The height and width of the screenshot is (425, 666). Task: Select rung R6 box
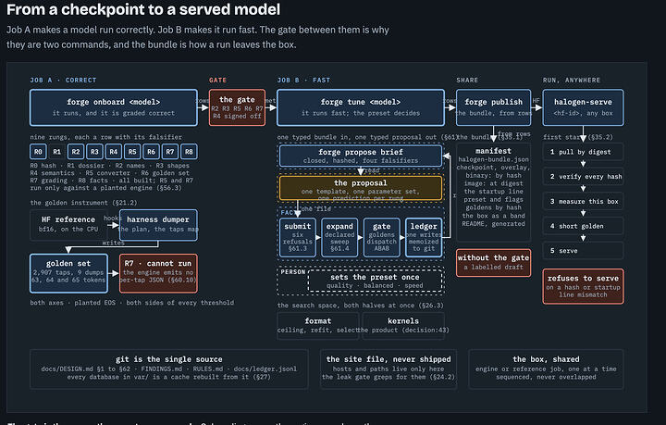point(151,152)
